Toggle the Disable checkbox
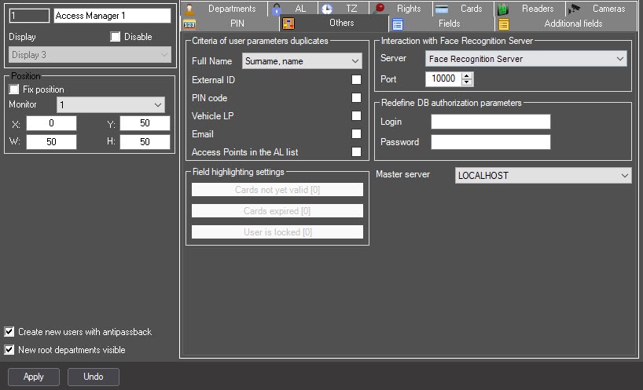 [116, 37]
